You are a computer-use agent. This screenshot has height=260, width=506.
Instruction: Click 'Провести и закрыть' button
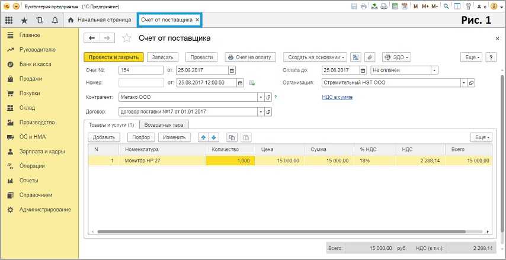pyautogui.click(x=114, y=57)
